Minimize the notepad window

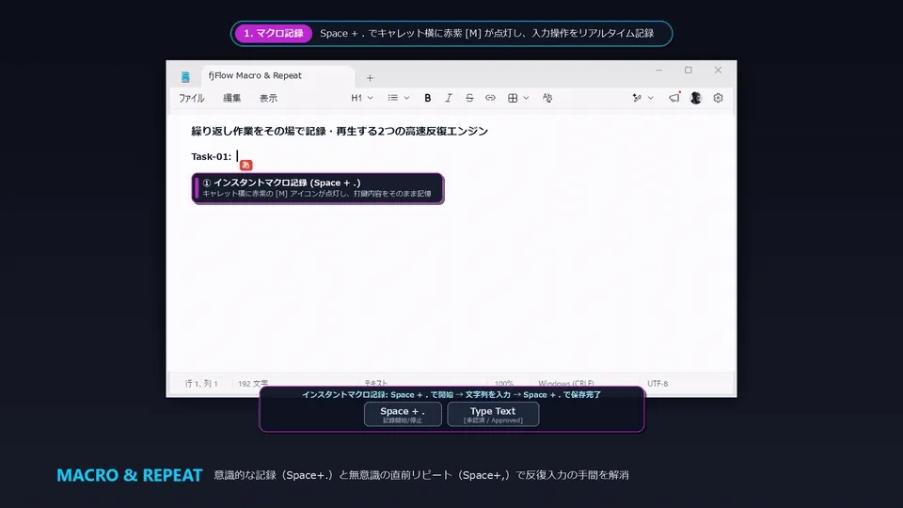[x=658, y=71]
